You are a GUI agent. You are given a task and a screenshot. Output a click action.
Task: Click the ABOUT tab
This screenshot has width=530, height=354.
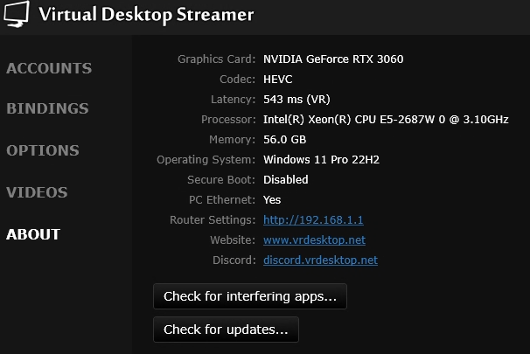tap(33, 234)
